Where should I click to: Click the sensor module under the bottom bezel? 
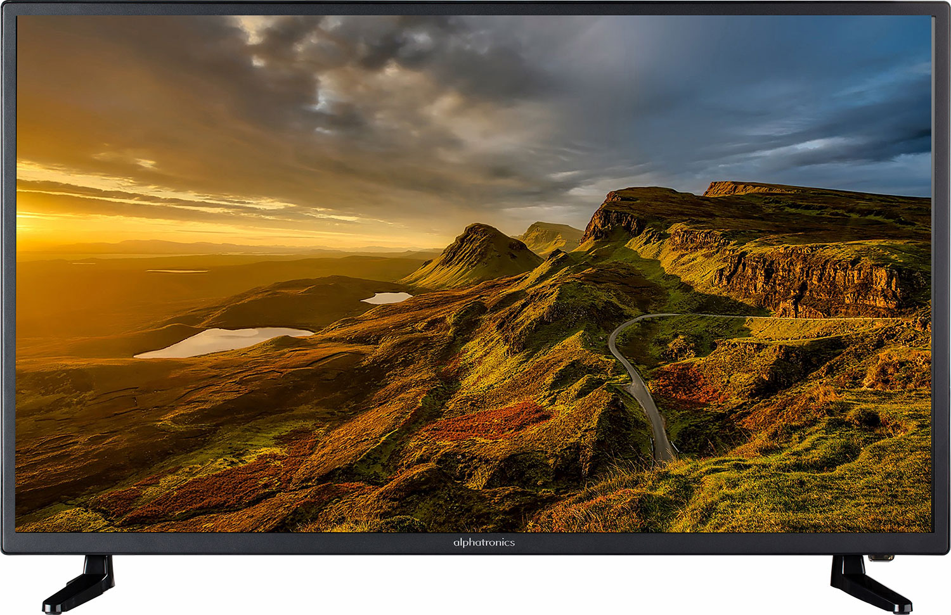click(881, 557)
